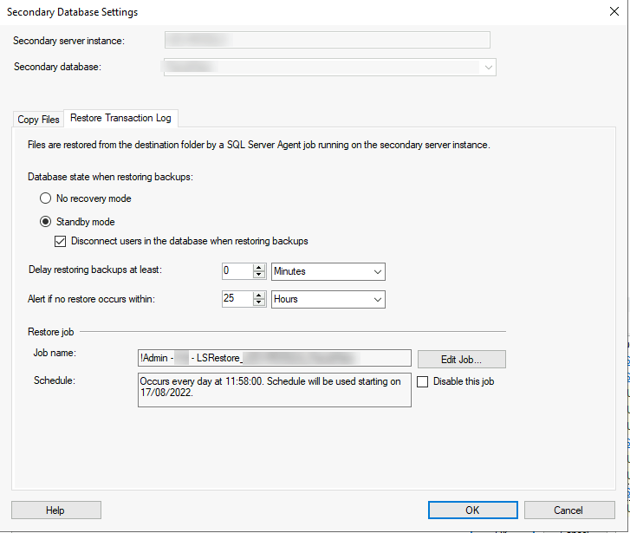Viewport: 630px width, 533px height.
Task: Cancel the dialog changes
Action: [568, 510]
